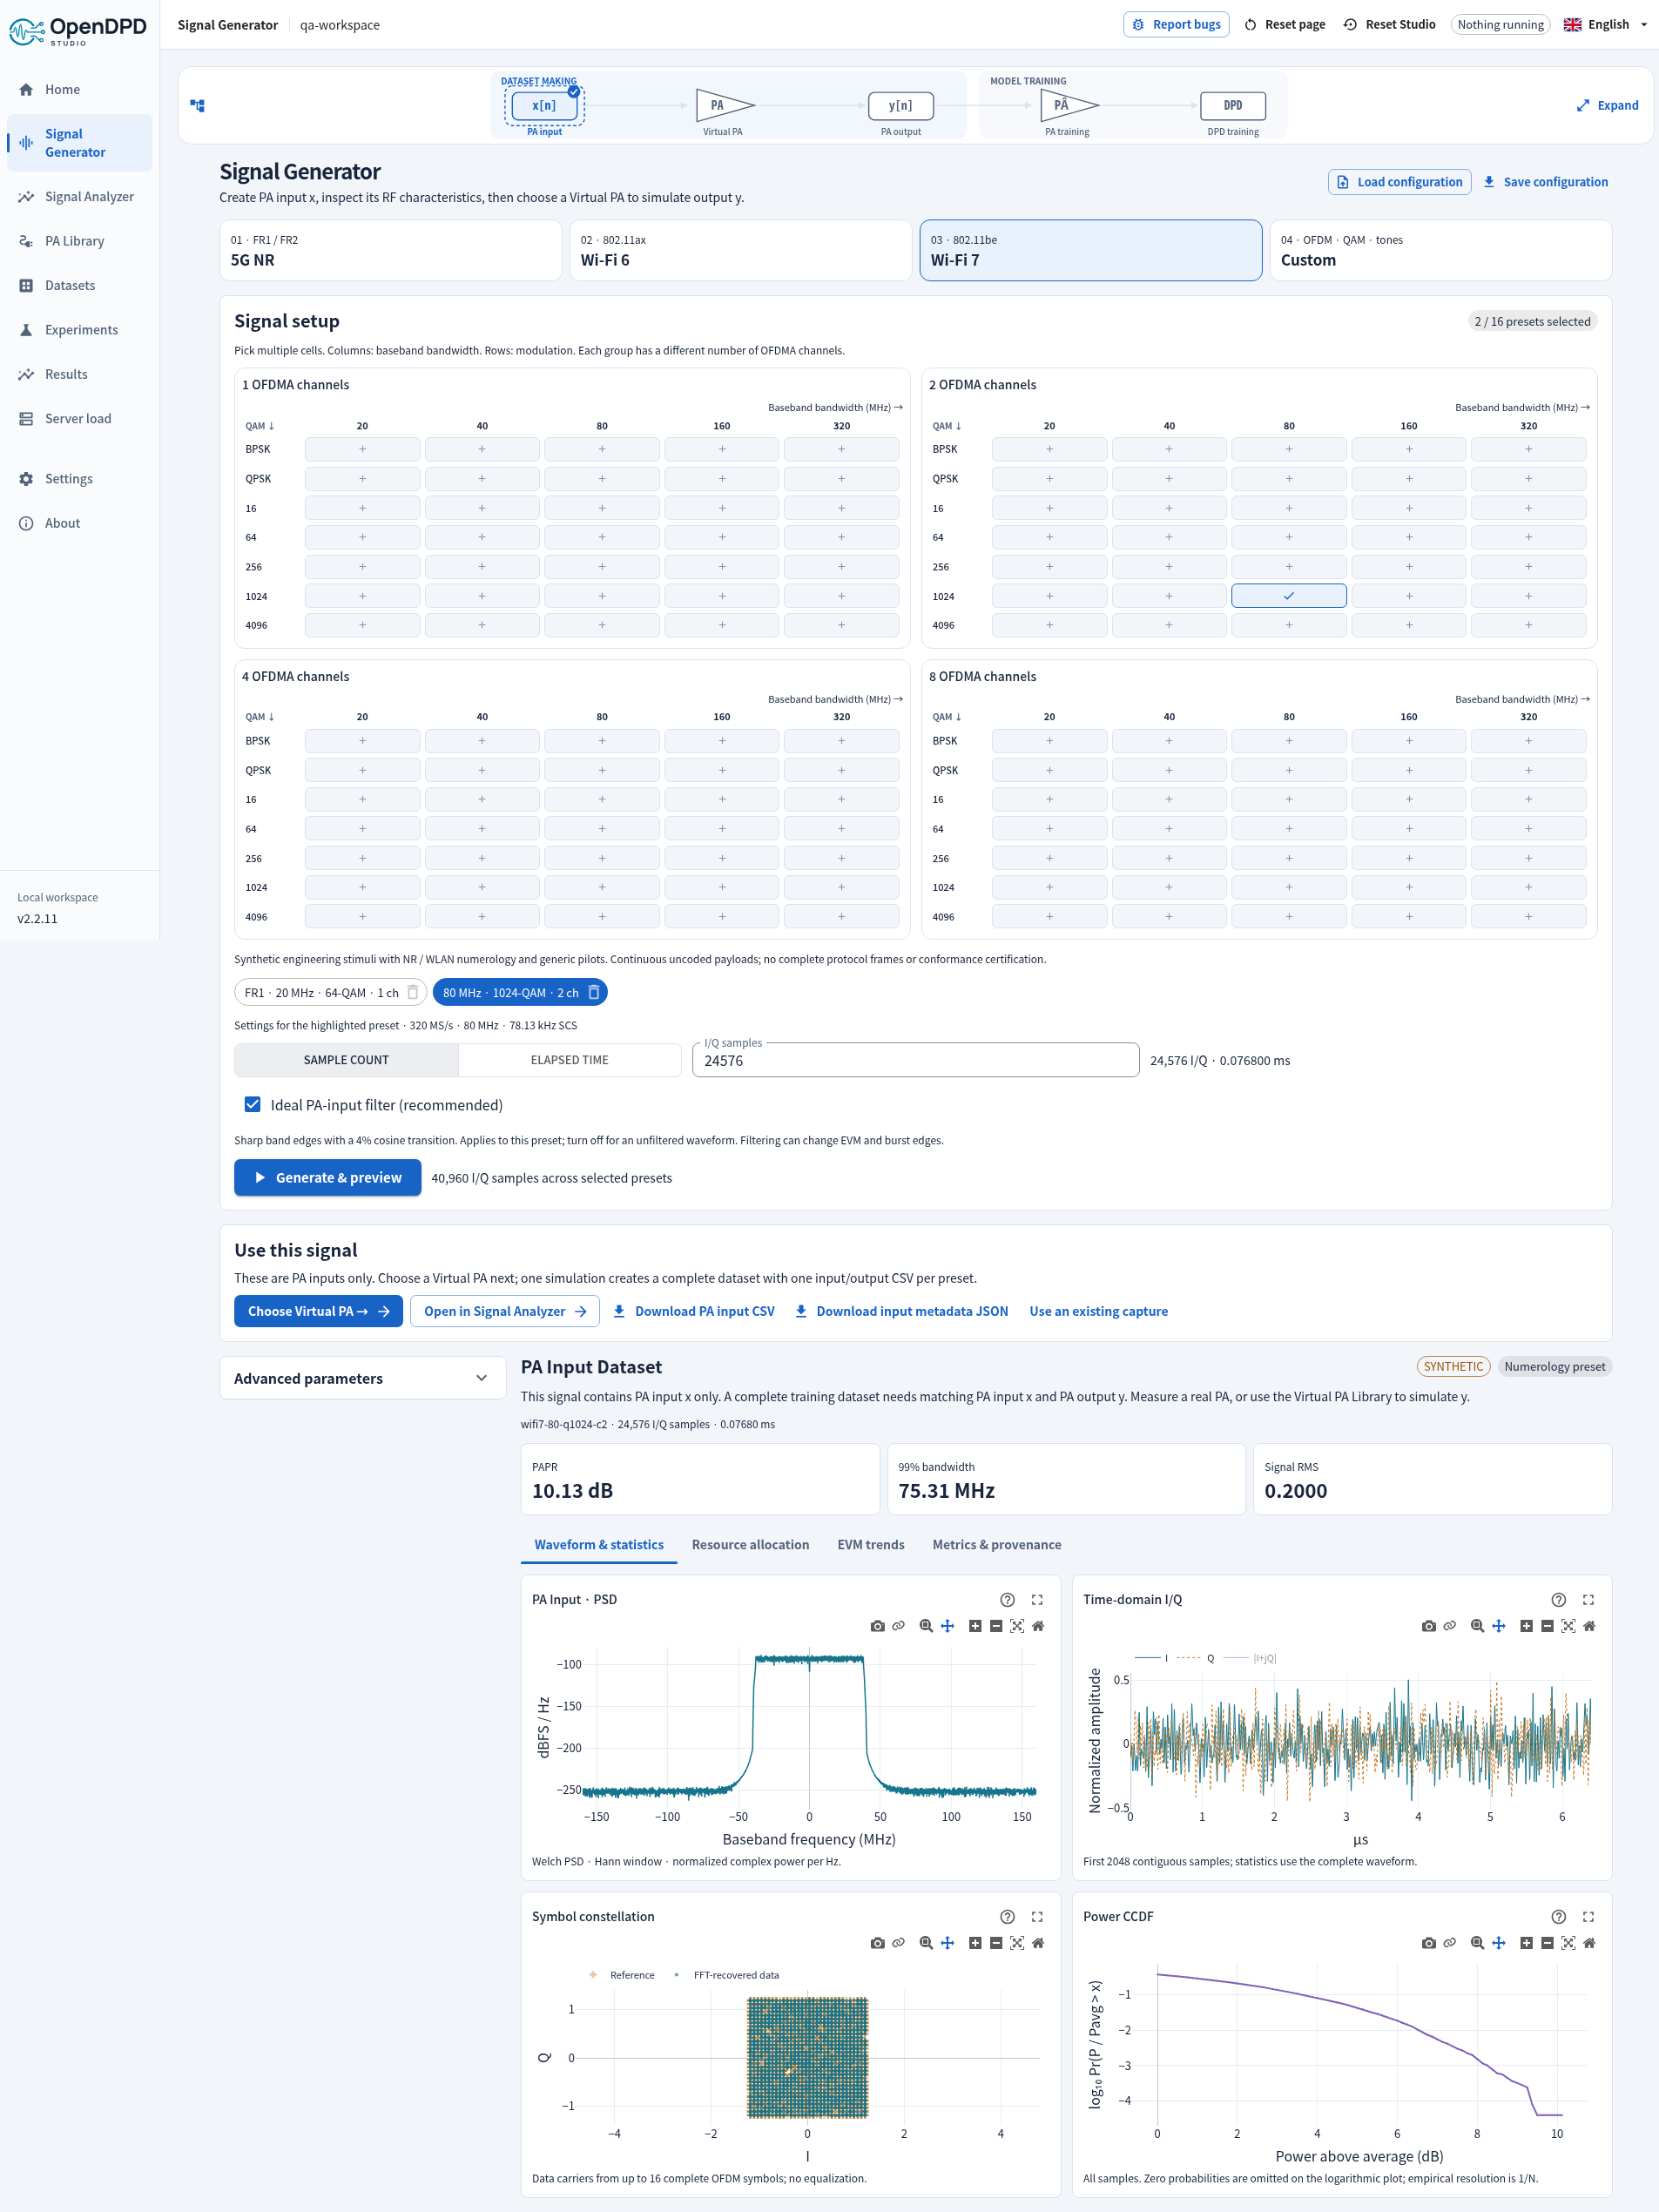Select 8 OFDMA channels QPSK 40 MHz cell
The width and height of the screenshot is (1659, 2212).
[x=1168, y=770]
